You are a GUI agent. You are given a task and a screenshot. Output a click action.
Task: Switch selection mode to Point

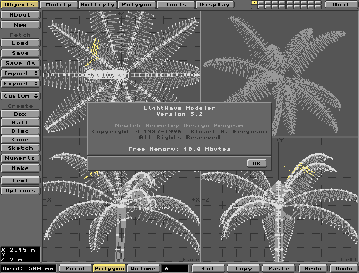point(75,269)
